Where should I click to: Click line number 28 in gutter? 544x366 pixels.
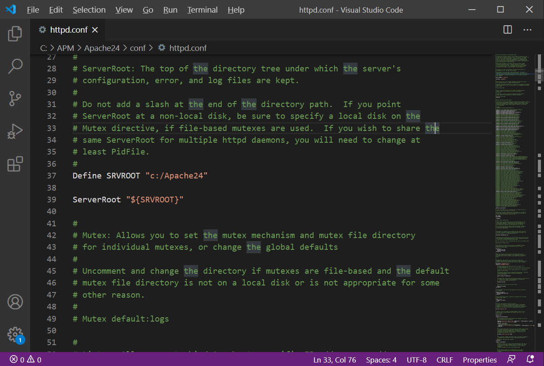coord(52,69)
